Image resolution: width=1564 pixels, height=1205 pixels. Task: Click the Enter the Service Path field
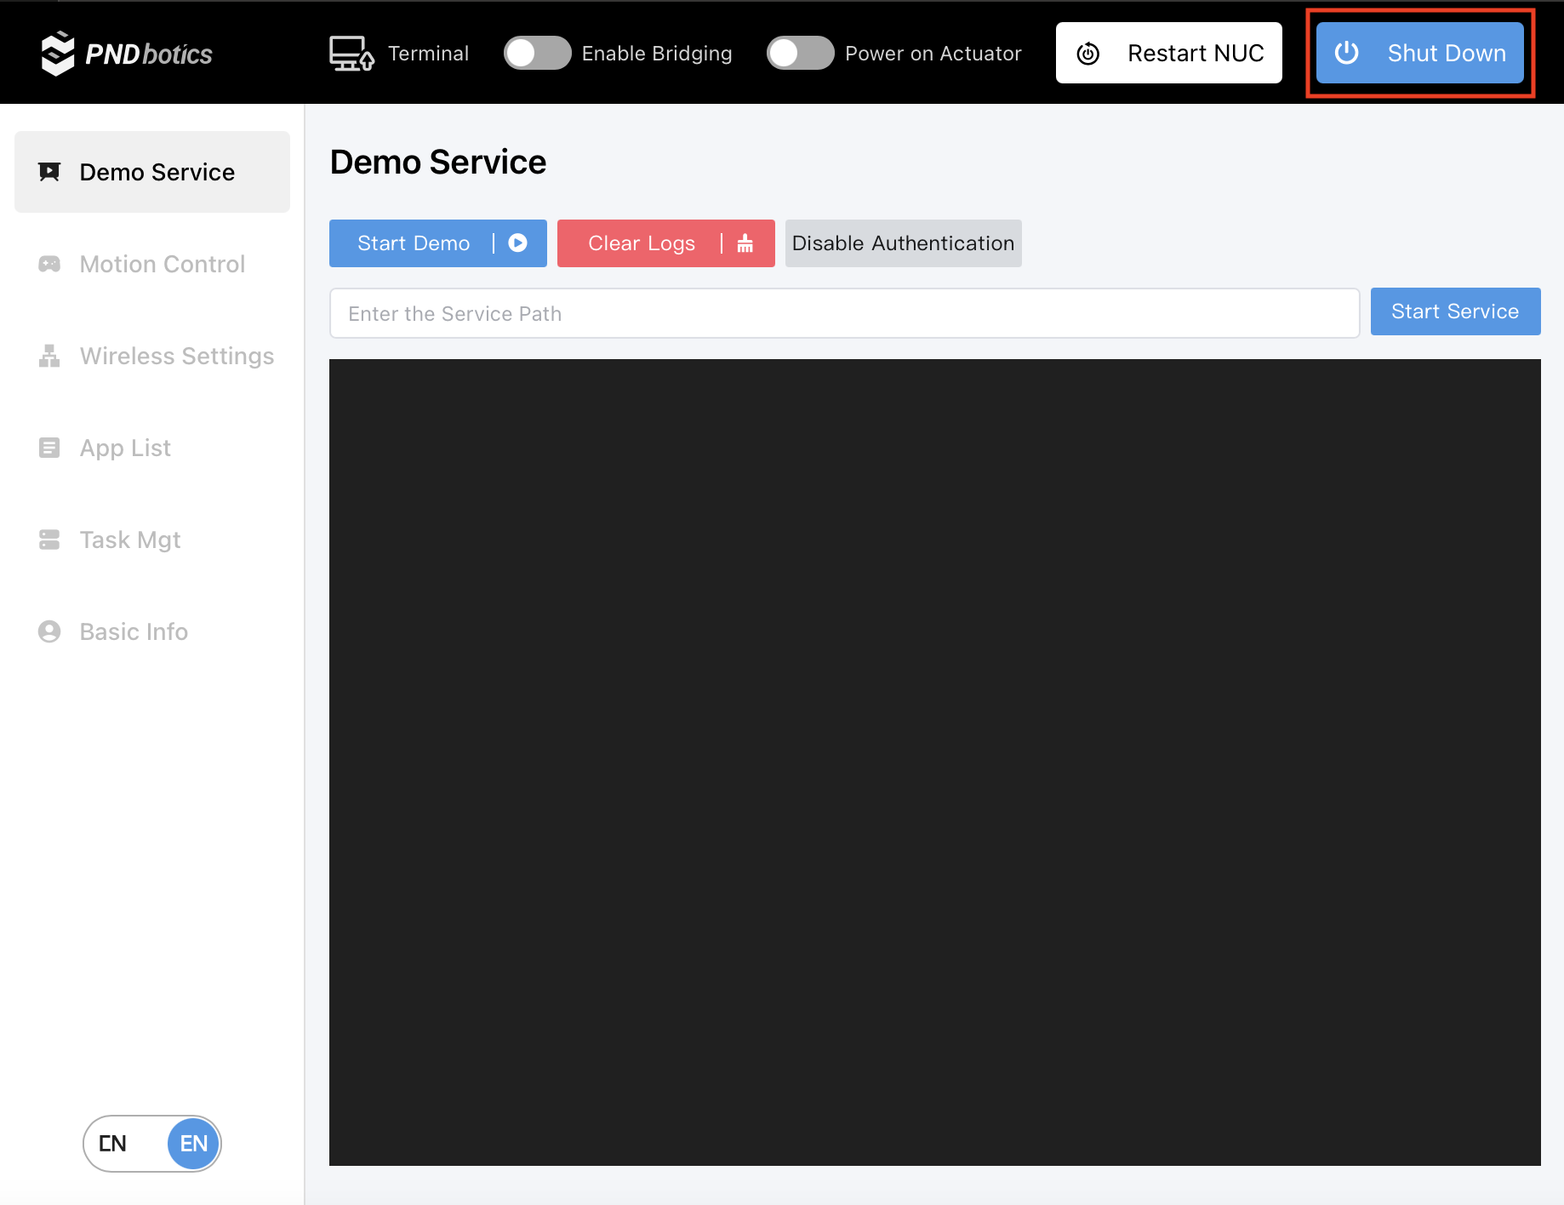pos(843,313)
